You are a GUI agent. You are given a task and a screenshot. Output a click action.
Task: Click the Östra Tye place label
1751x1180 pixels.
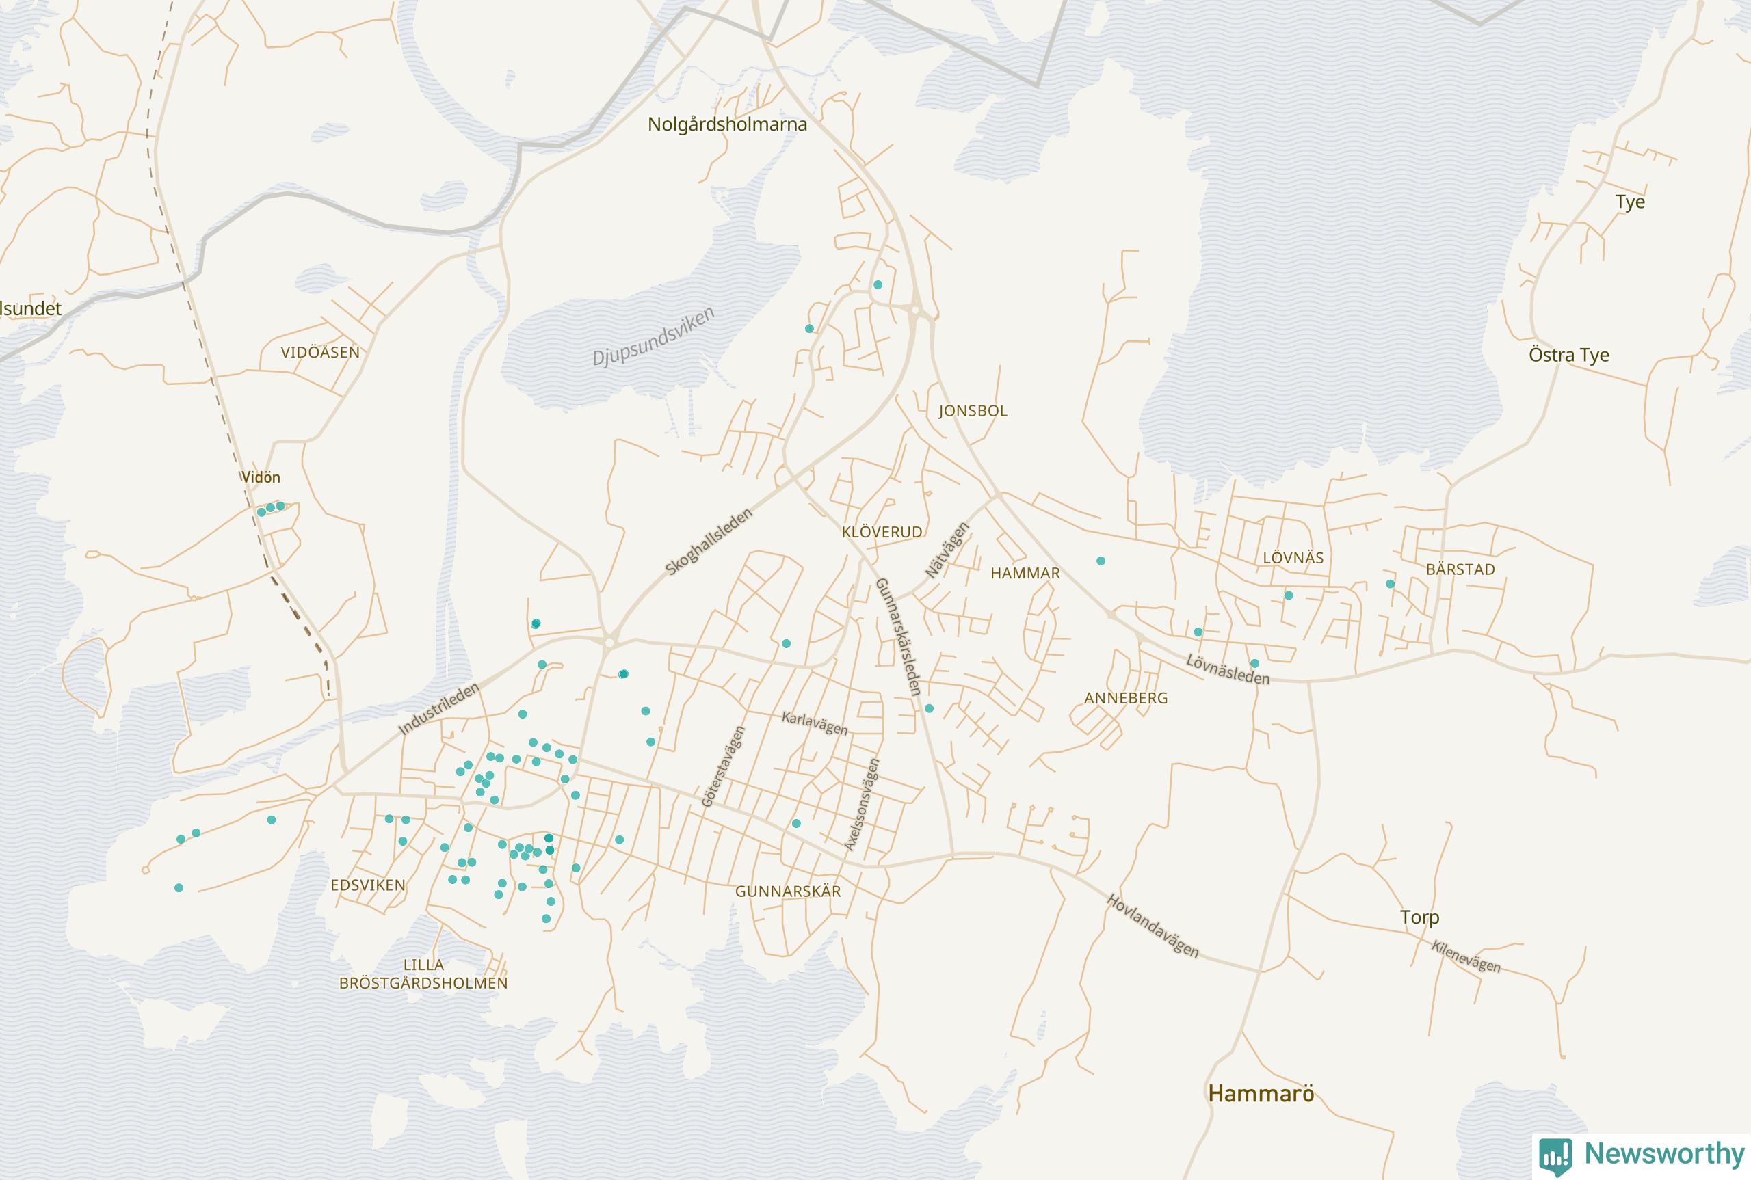coord(1569,354)
